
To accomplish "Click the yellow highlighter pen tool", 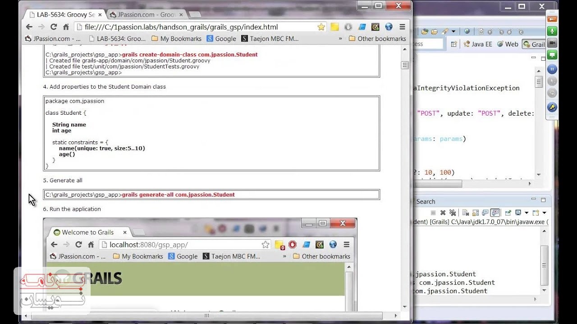I will pyautogui.click(x=552, y=107).
